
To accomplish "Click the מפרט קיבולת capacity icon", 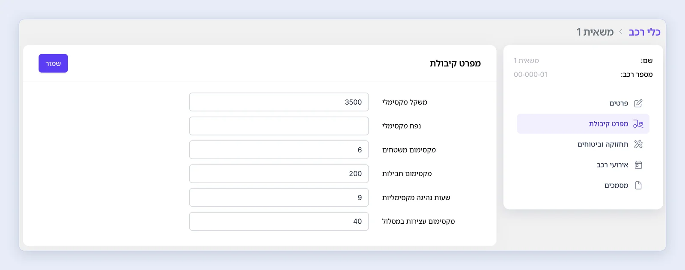I will tap(638, 124).
